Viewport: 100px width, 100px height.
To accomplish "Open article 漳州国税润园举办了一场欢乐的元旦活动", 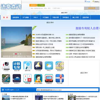I will click(82, 38).
